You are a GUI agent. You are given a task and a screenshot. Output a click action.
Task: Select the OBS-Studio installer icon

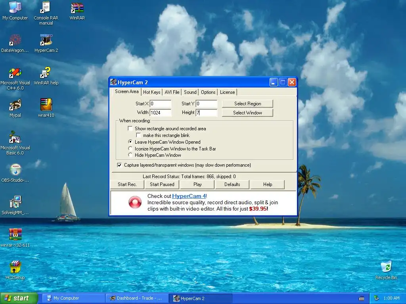15,173
